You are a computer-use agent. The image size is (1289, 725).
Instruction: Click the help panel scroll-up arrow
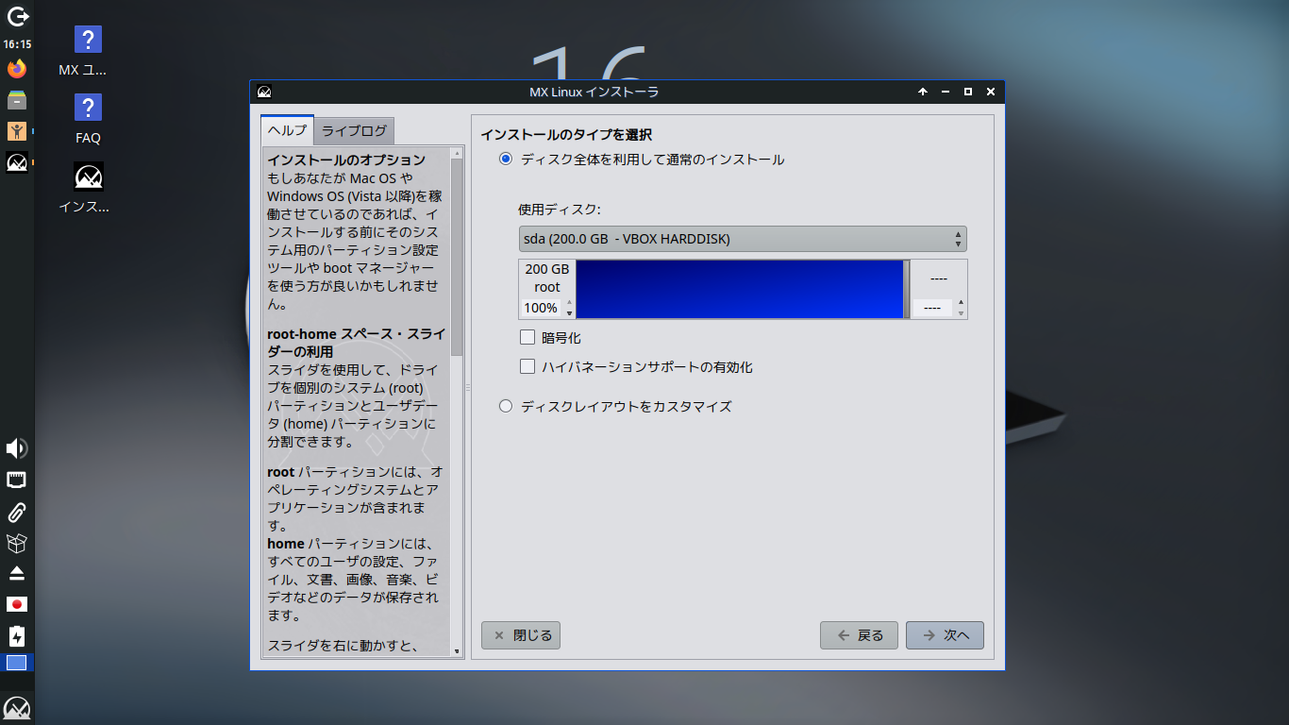(x=457, y=151)
